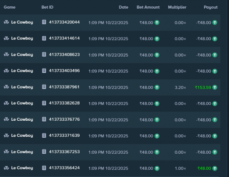The height and width of the screenshot is (177, 229).
Task: Select green ₹48.00 payout in row 413733356424
Action: point(204,168)
